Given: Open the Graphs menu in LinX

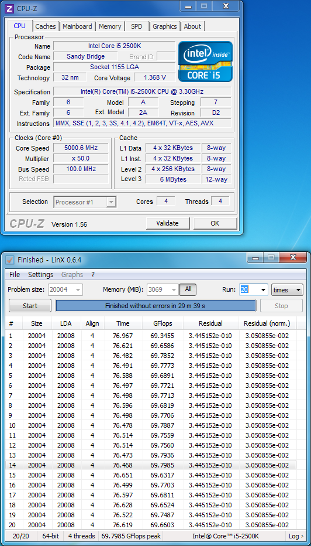Looking at the screenshot, I should pos(72,275).
